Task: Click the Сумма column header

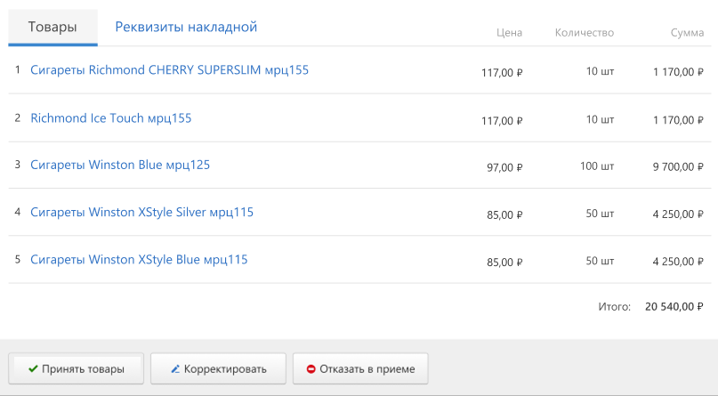Action: (x=687, y=33)
